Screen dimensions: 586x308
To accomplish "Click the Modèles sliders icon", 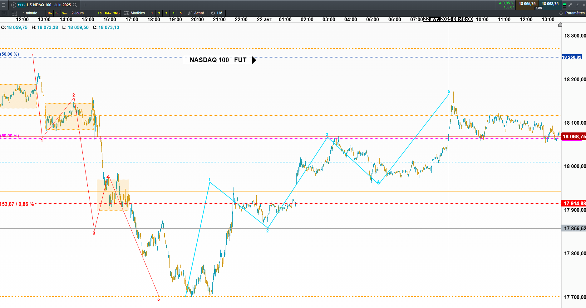I will (x=126, y=13).
